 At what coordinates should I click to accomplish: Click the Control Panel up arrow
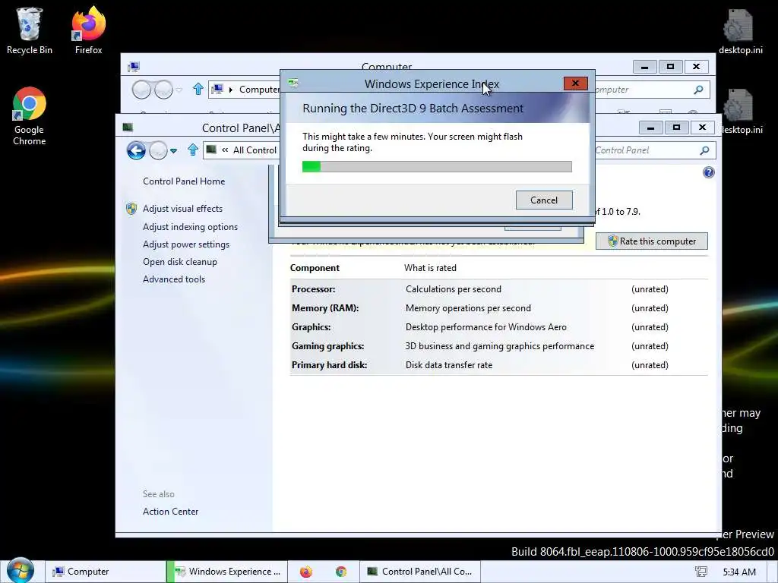193,150
